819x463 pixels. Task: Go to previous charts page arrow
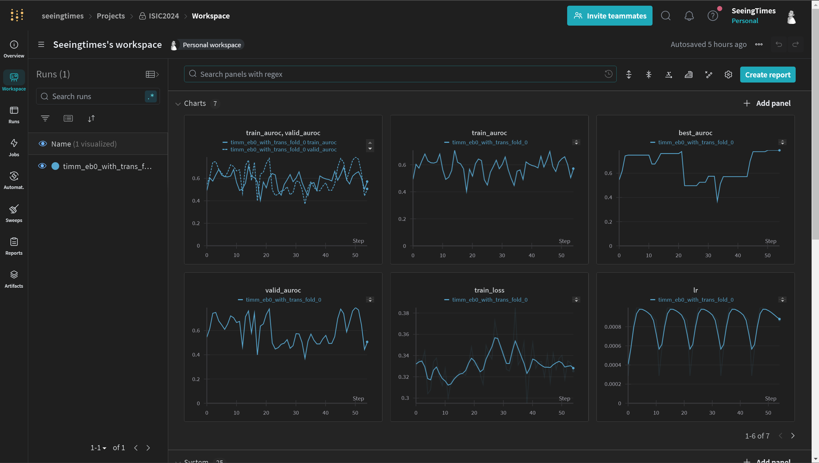(x=781, y=436)
